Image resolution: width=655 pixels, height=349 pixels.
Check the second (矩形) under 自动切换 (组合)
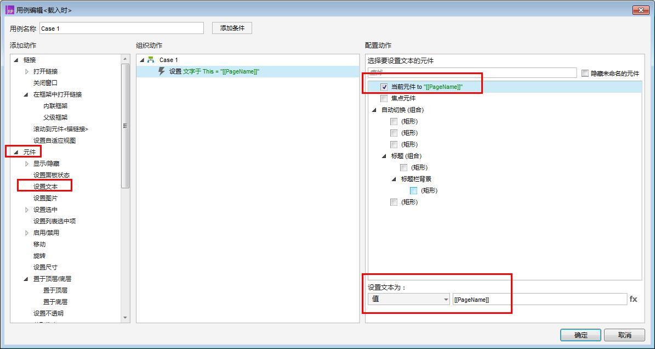click(x=394, y=133)
